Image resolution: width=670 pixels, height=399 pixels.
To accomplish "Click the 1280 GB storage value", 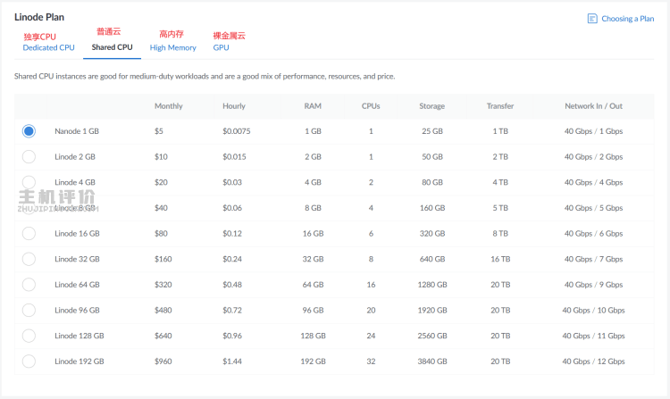I will 432,285.
